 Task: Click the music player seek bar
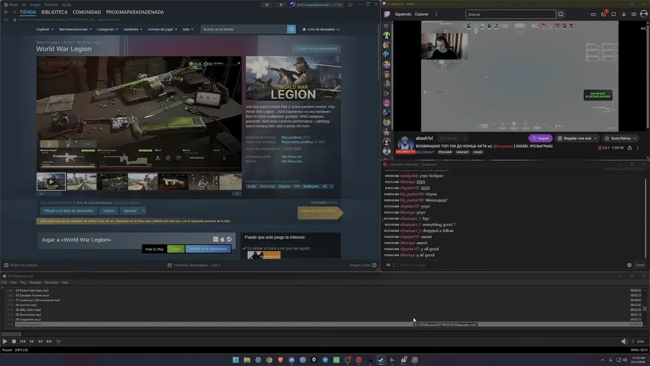[325, 334]
